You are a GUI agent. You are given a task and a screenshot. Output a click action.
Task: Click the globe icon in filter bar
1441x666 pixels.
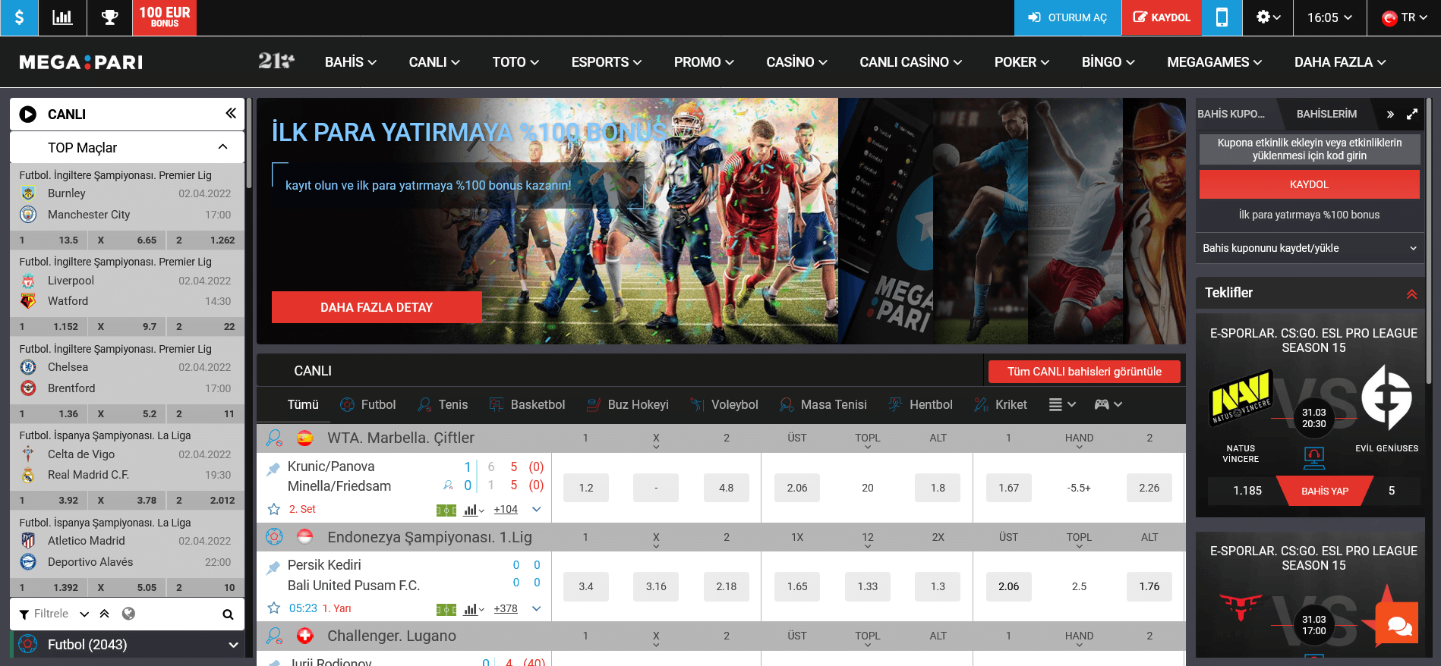[x=129, y=614]
